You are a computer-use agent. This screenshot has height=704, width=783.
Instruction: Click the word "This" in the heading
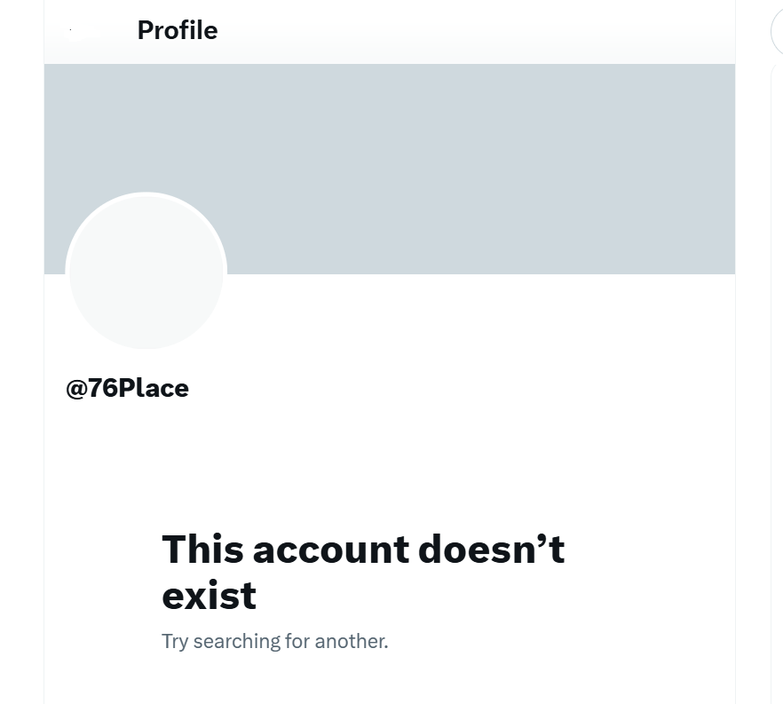click(202, 550)
